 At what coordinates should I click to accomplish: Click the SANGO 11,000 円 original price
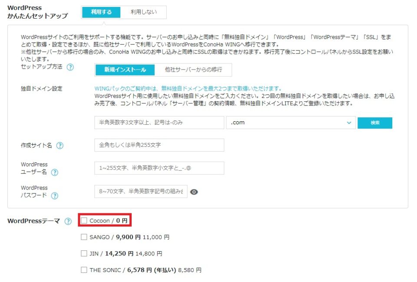point(156,237)
